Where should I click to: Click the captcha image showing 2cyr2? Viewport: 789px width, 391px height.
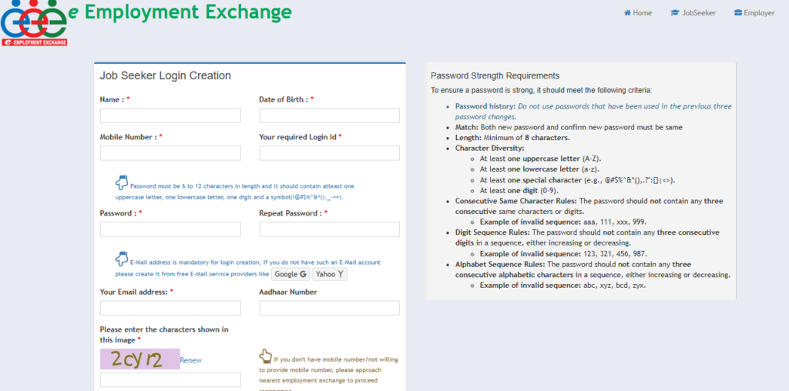[x=139, y=359]
